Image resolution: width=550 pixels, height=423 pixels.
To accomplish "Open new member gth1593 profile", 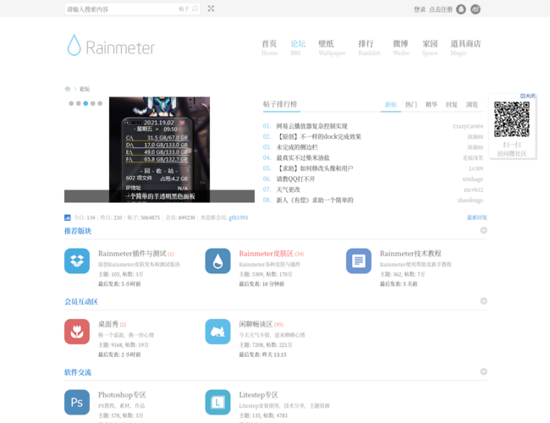I will [x=238, y=217].
